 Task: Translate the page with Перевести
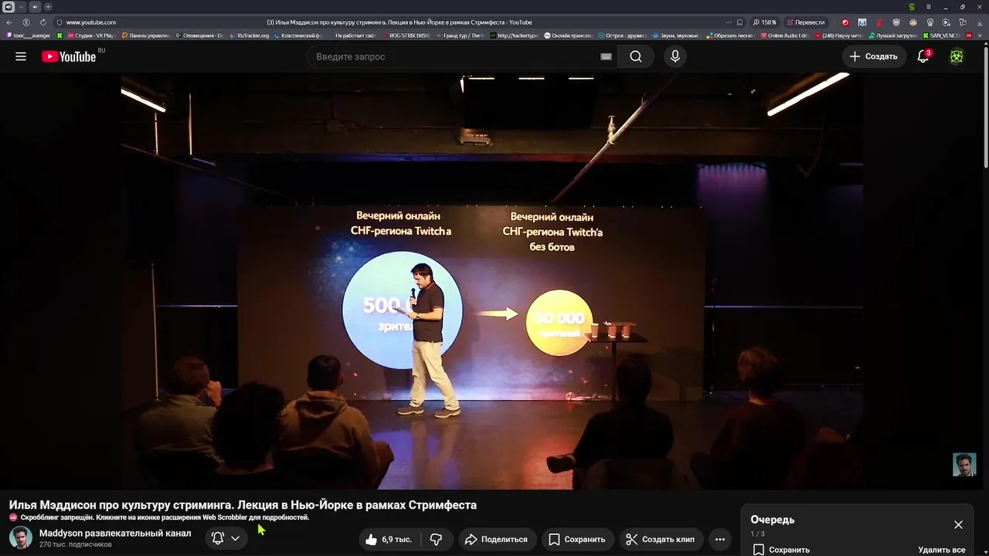805,22
